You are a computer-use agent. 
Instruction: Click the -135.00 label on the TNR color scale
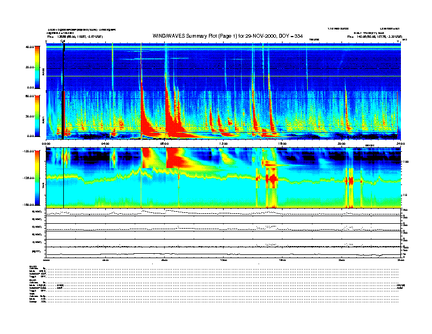click(x=28, y=178)
